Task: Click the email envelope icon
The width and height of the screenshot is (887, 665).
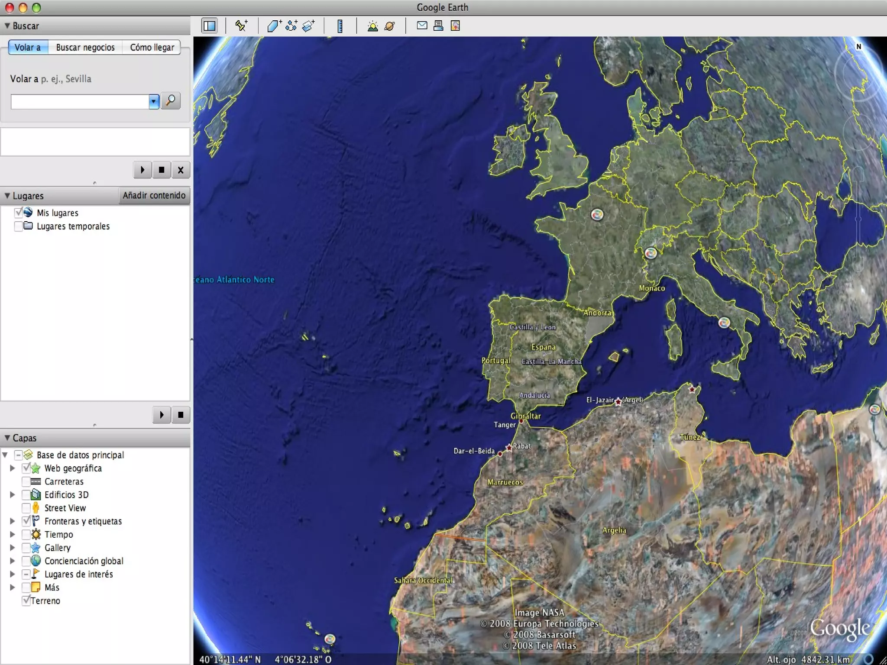Action: click(422, 26)
